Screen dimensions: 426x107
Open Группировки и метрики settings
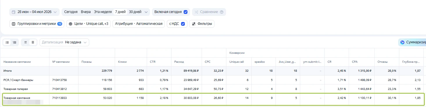(37, 24)
